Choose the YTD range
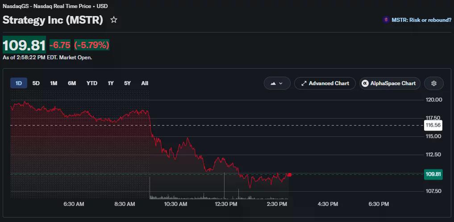Image resolution: width=454 pixels, height=222 pixels. click(x=92, y=83)
